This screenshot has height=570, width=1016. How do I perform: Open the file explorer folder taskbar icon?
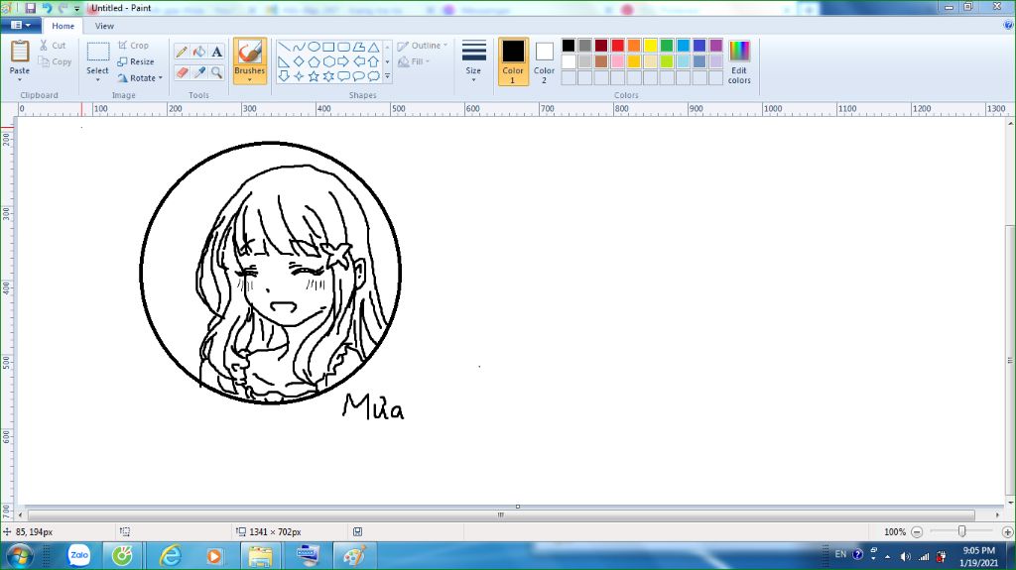tap(260, 556)
